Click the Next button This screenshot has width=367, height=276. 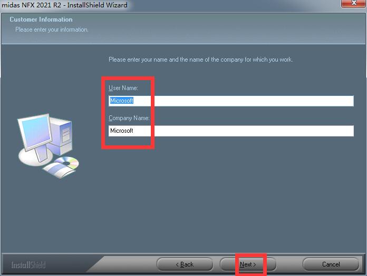tap(248, 264)
